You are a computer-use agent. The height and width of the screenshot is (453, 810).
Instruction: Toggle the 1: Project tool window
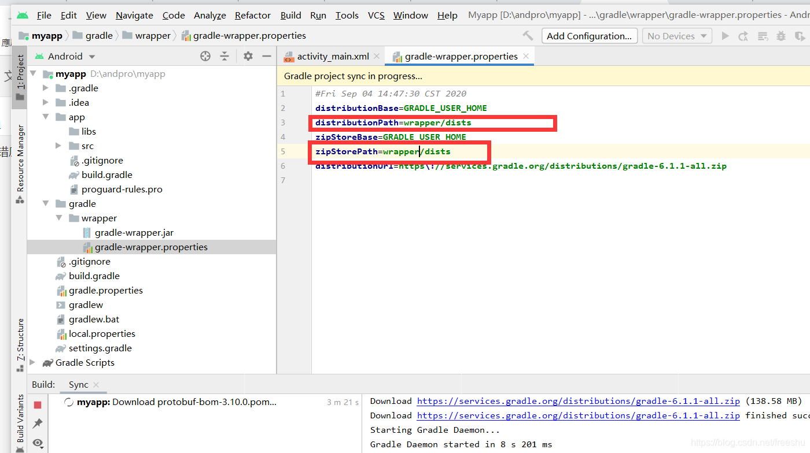[20, 77]
